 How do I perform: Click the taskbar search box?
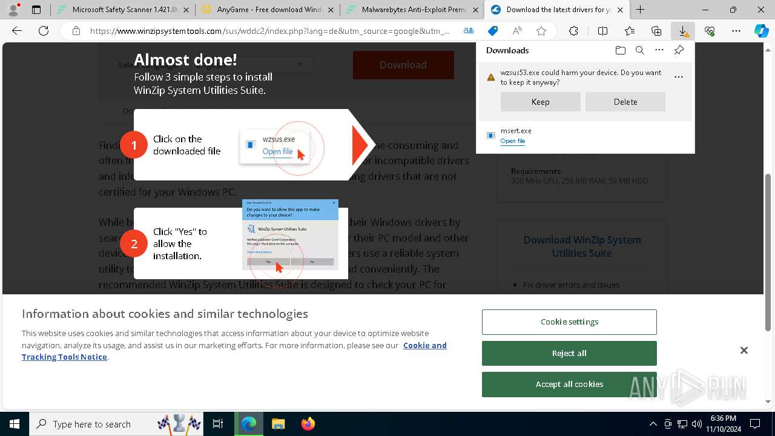[x=117, y=424]
